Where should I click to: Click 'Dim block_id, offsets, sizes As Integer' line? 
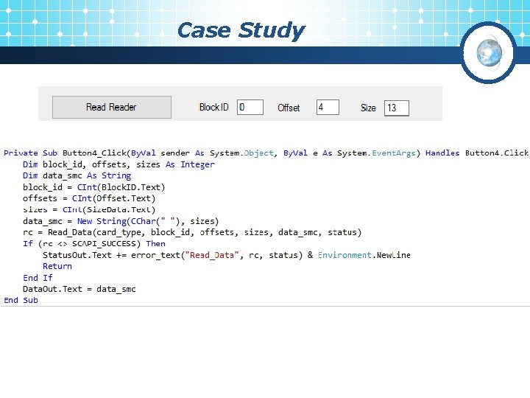[x=119, y=164]
